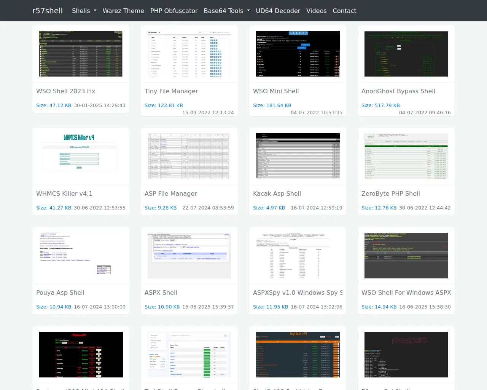Viewport: 487px width, 390px height.
Task: Open the WSO Shell 2023 Fix thumbnail
Action: [81, 54]
